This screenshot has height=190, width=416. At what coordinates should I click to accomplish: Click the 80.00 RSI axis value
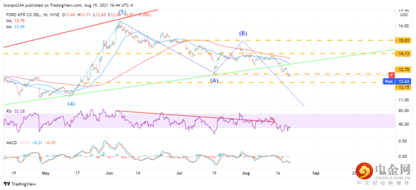click(403, 111)
